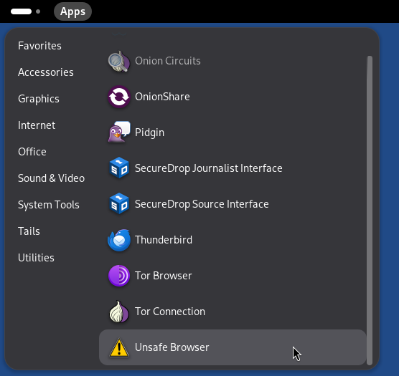Click the Tor Browser purple icon
Viewport: 399px width, 376px height.
coord(119,276)
